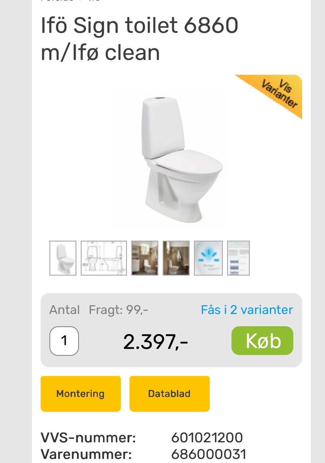The width and height of the screenshot is (325, 463).
Task: Select the Varenummer value 686000031
Action: 209,454
